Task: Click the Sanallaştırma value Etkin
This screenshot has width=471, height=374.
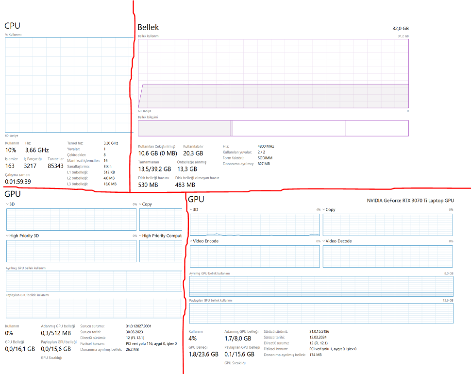Action: pos(107,167)
